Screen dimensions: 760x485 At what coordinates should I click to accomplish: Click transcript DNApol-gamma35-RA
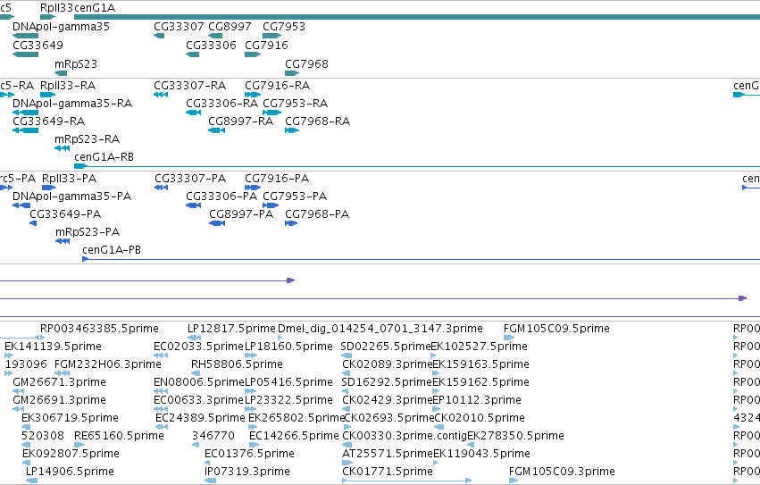tap(25, 113)
